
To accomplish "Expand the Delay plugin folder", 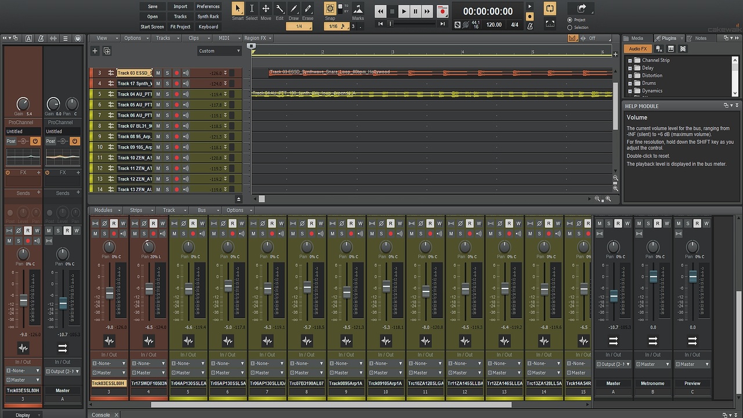I will (x=630, y=68).
